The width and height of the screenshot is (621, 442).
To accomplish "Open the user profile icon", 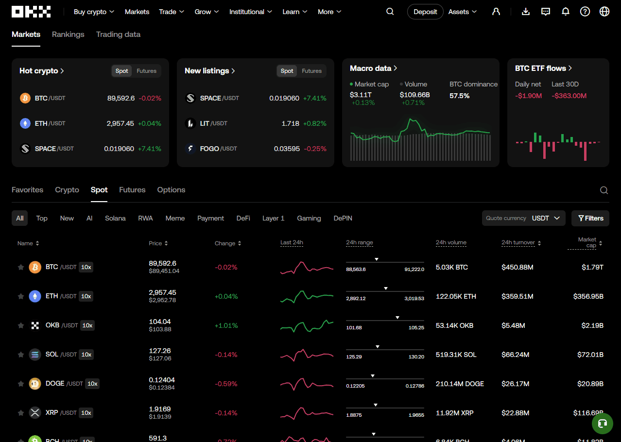I will pos(496,12).
